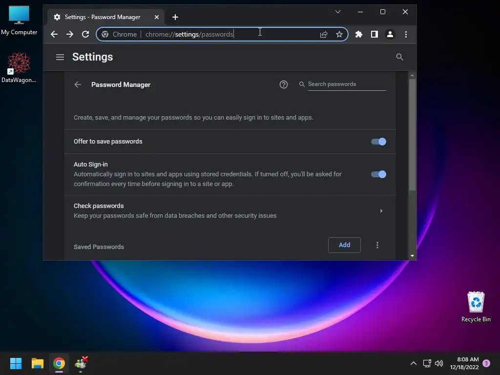This screenshot has height=375, width=500.
Task: Open File Explorer from the taskbar
Action: click(x=37, y=363)
